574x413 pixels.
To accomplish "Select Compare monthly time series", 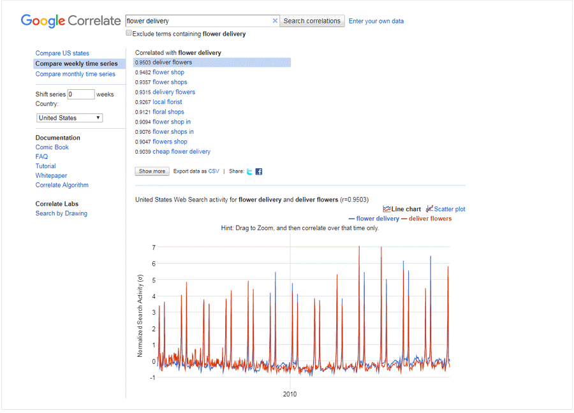I will pyautogui.click(x=75, y=74).
